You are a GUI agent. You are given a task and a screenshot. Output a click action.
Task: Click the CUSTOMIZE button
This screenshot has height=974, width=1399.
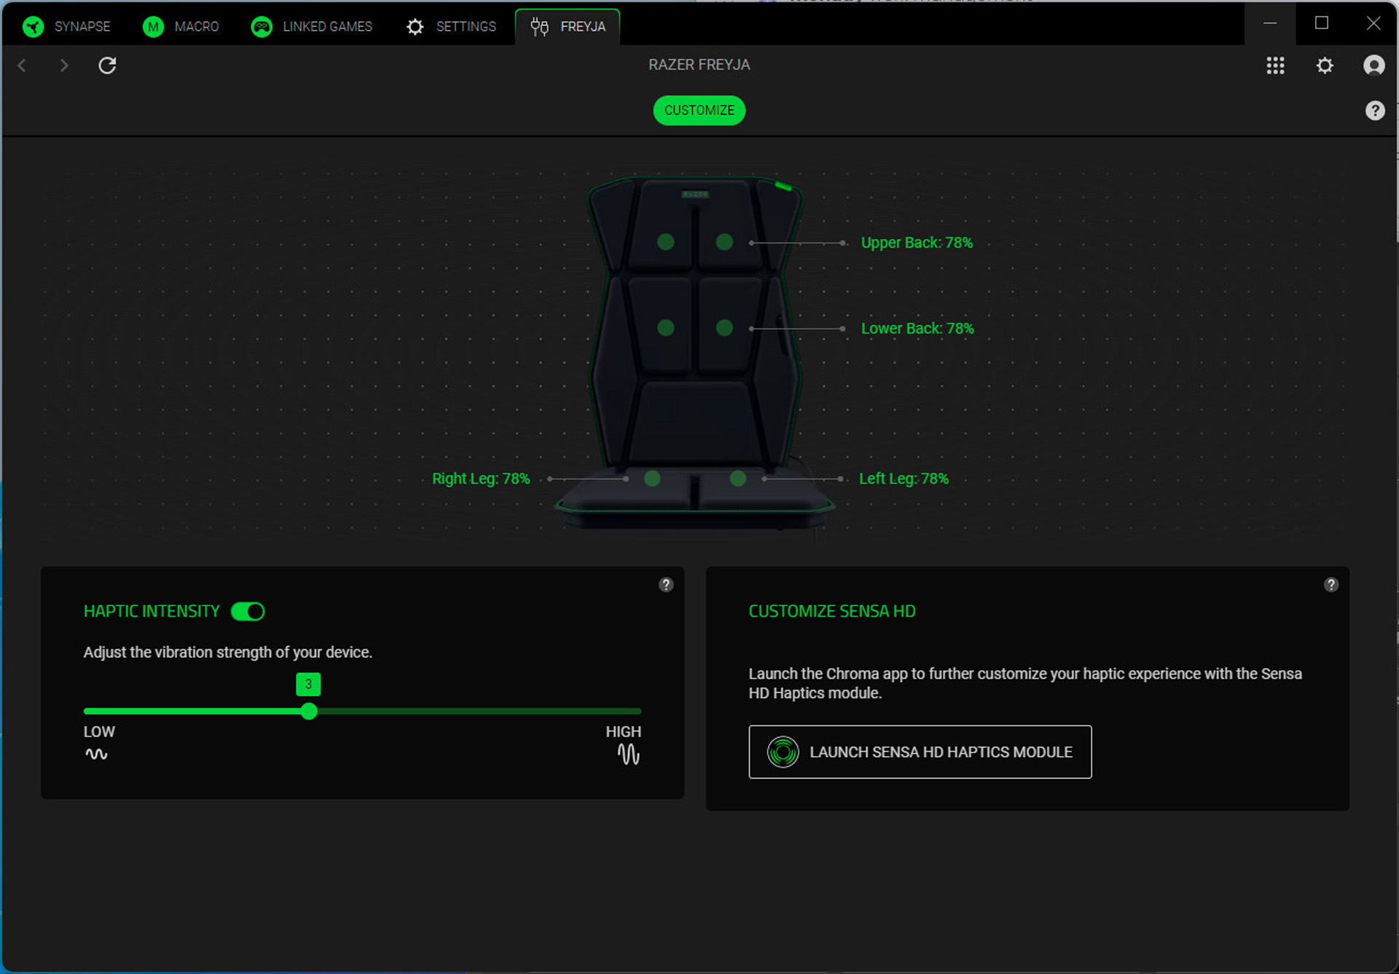[699, 109]
